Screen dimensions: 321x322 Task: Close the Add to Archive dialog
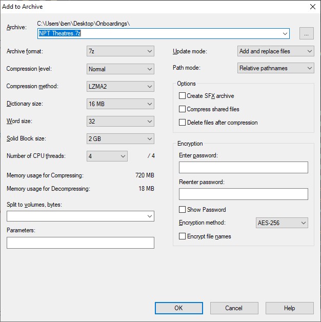(313, 7)
